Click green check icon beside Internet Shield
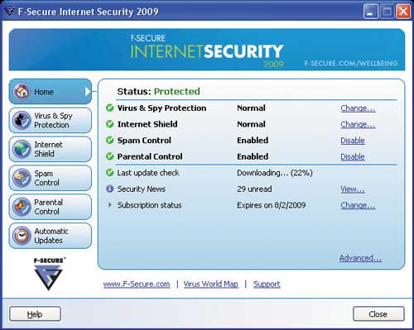 coord(110,124)
